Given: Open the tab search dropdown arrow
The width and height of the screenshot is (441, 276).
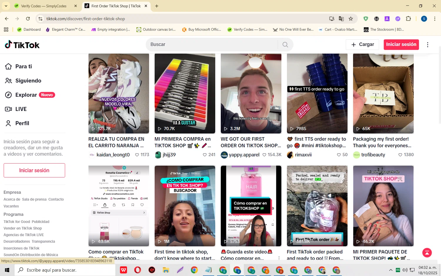Looking at the screenshot, I should 6,6.
